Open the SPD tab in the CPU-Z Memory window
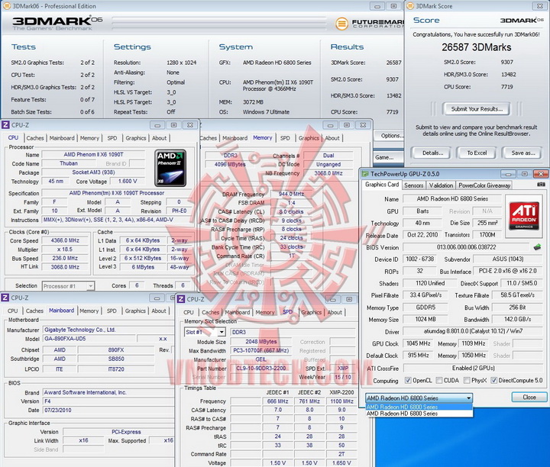 click(285, 138)
